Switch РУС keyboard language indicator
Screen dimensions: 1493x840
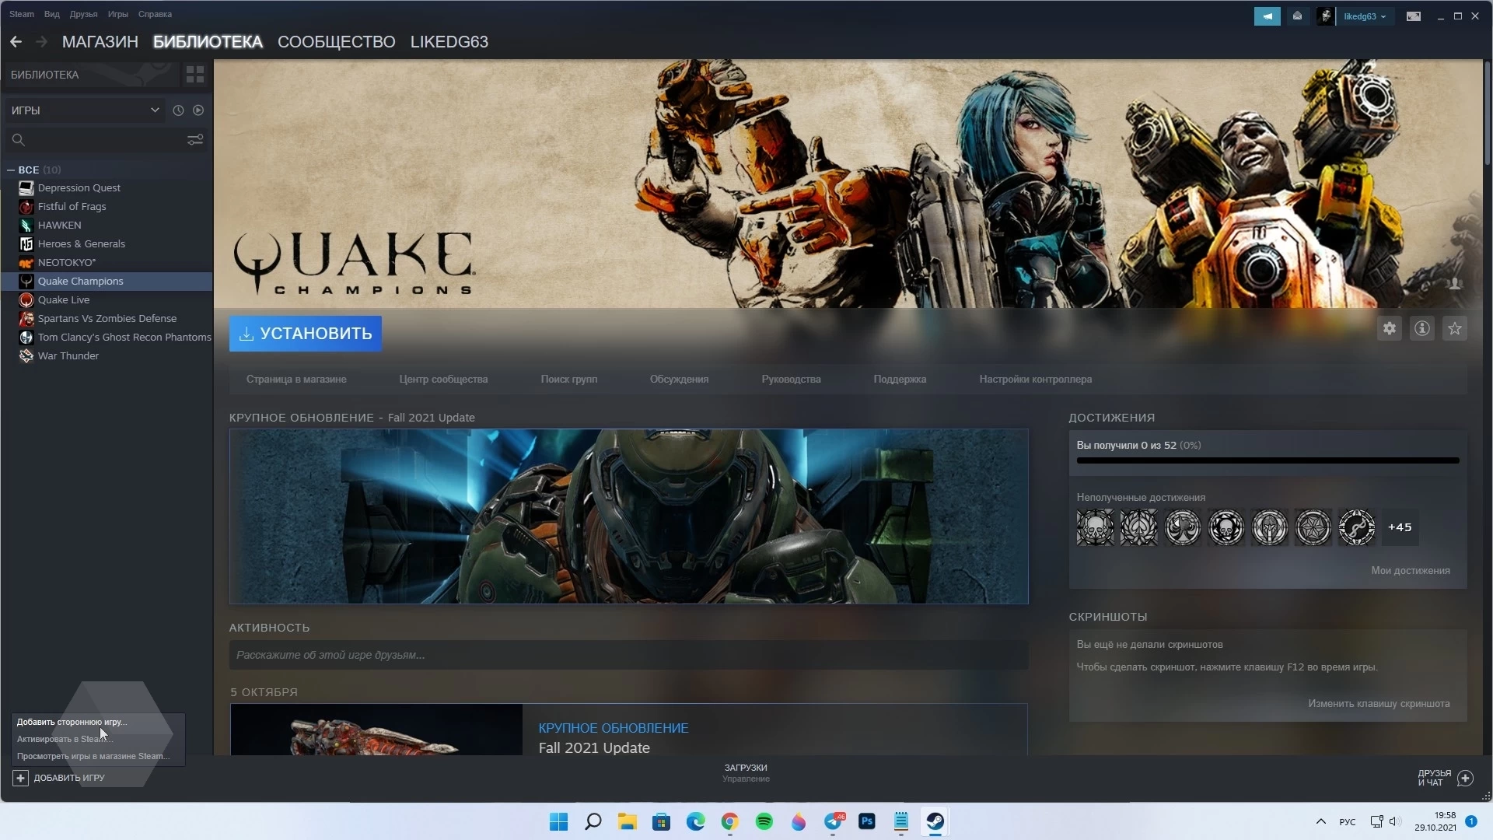1348,822
